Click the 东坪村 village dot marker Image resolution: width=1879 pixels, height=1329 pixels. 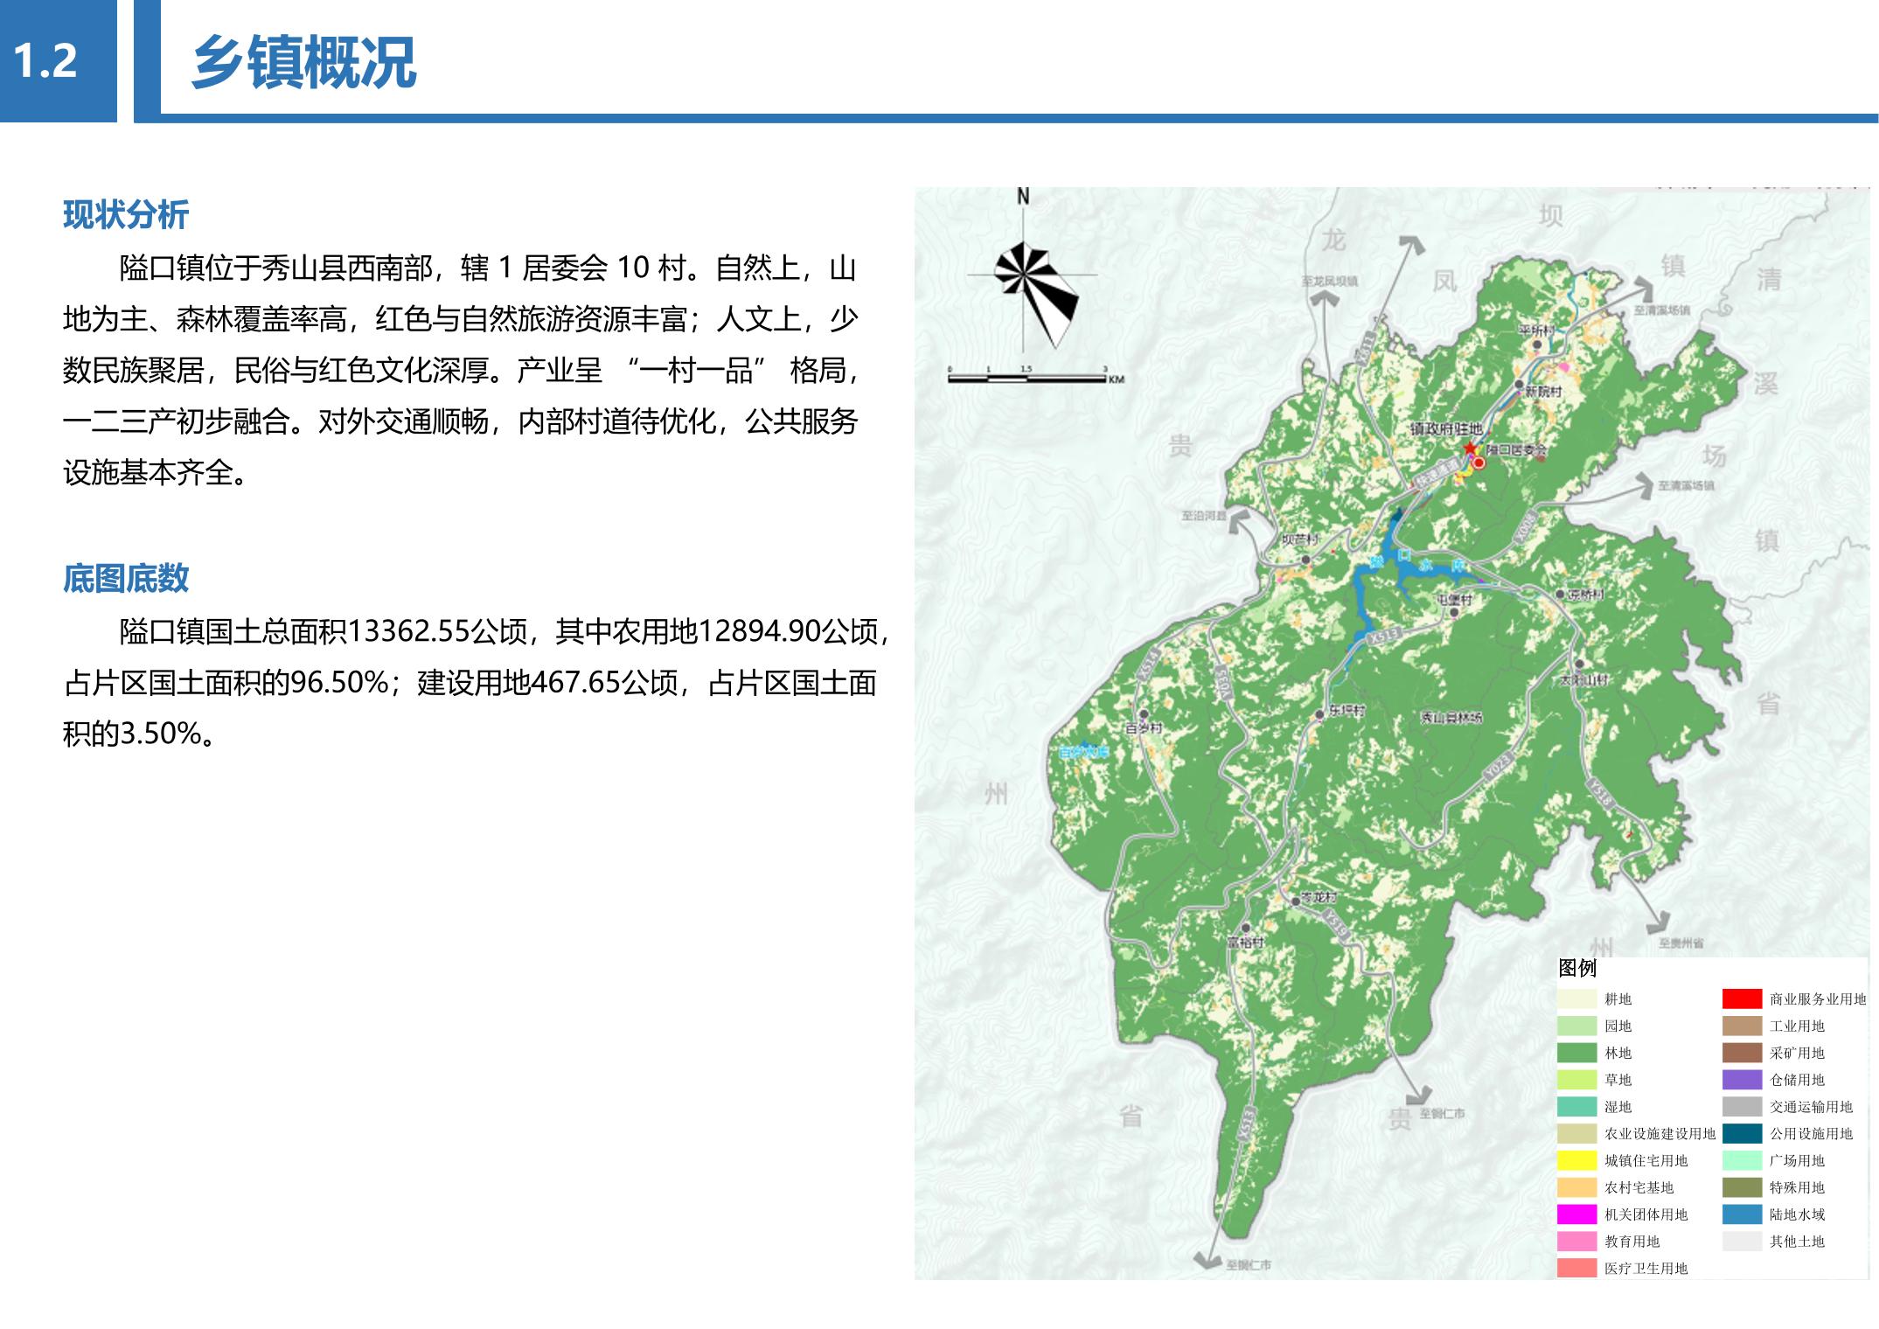(x=1320, y=714)
